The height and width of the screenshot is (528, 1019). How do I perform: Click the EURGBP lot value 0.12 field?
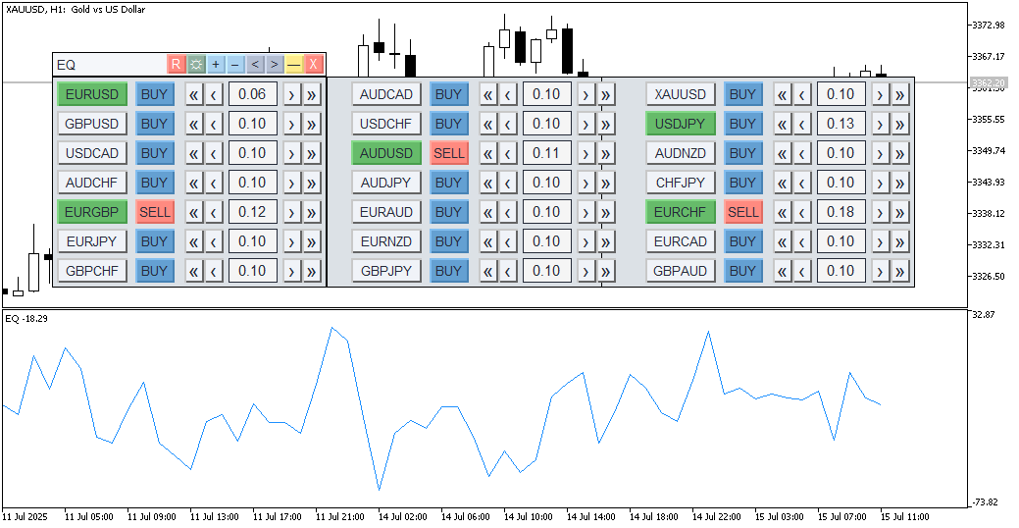coord(253,212)
